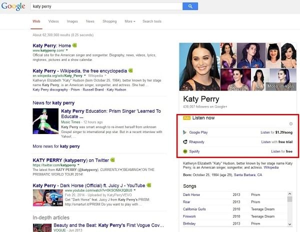Click Listen for $1.29/song

(276, 132)
